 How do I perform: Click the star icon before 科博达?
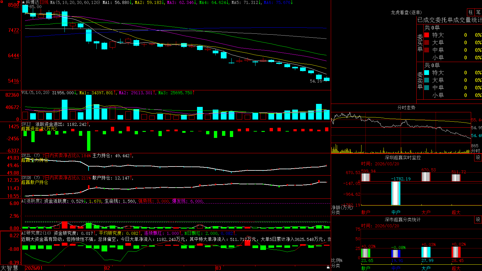(x=23, y=2)
